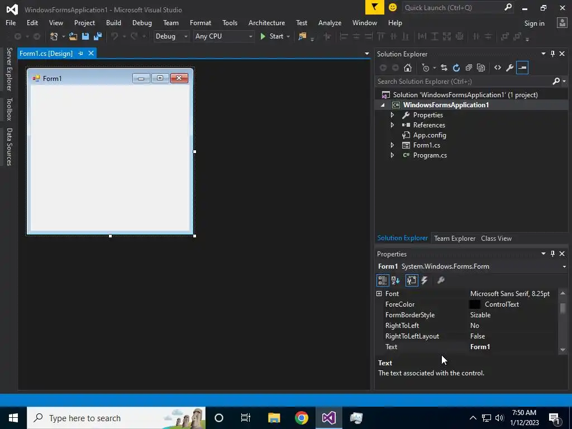Switch to the Team Explorer tab
Image resolution: width=572 pixels, height=429 pixels.
pyautogui.click(x=455, y=239)
